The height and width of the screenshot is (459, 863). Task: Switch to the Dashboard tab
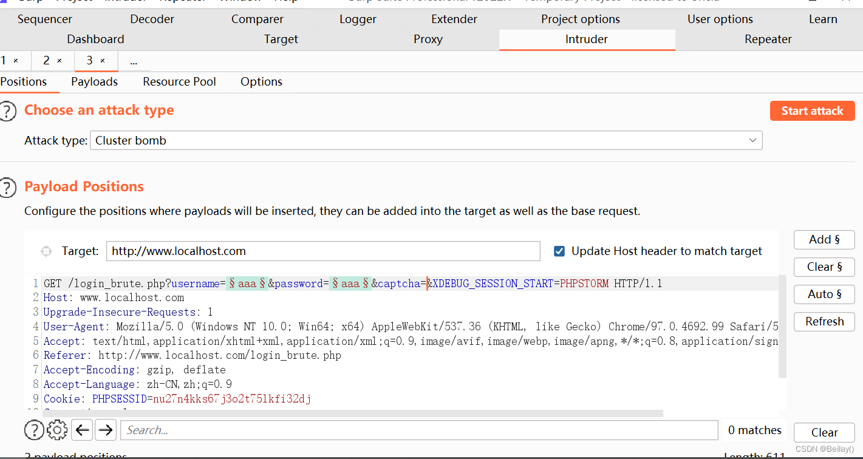(x=95, y=39)
